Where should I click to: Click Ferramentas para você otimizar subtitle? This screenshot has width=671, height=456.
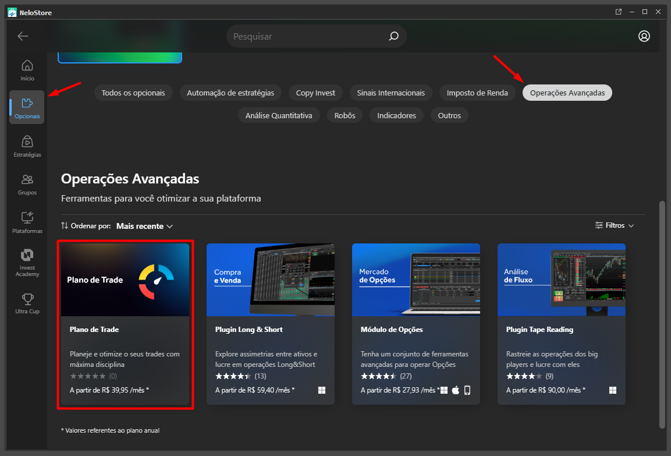(161, 199)
